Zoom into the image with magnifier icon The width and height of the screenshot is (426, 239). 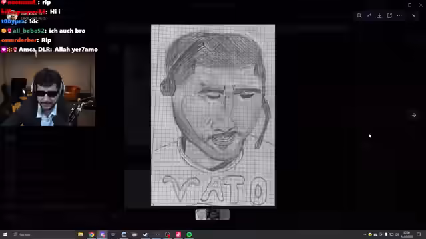pos(359,16)
